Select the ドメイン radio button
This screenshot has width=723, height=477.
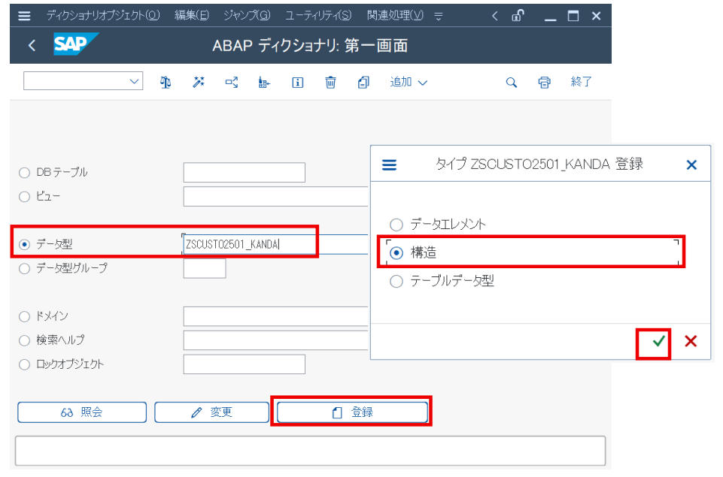pos(24,316)
